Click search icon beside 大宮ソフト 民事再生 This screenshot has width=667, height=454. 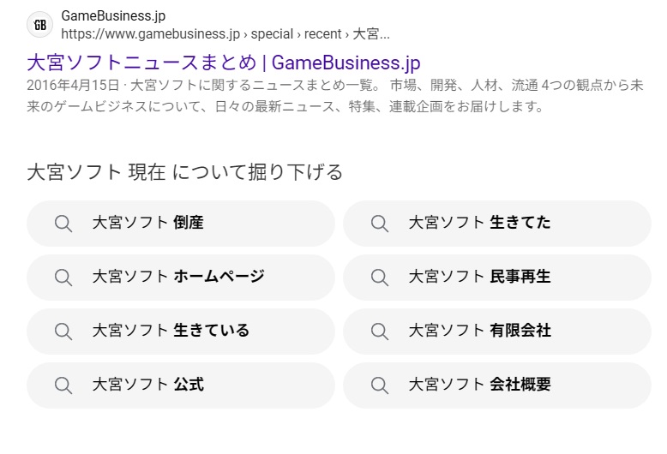[380, 277]
